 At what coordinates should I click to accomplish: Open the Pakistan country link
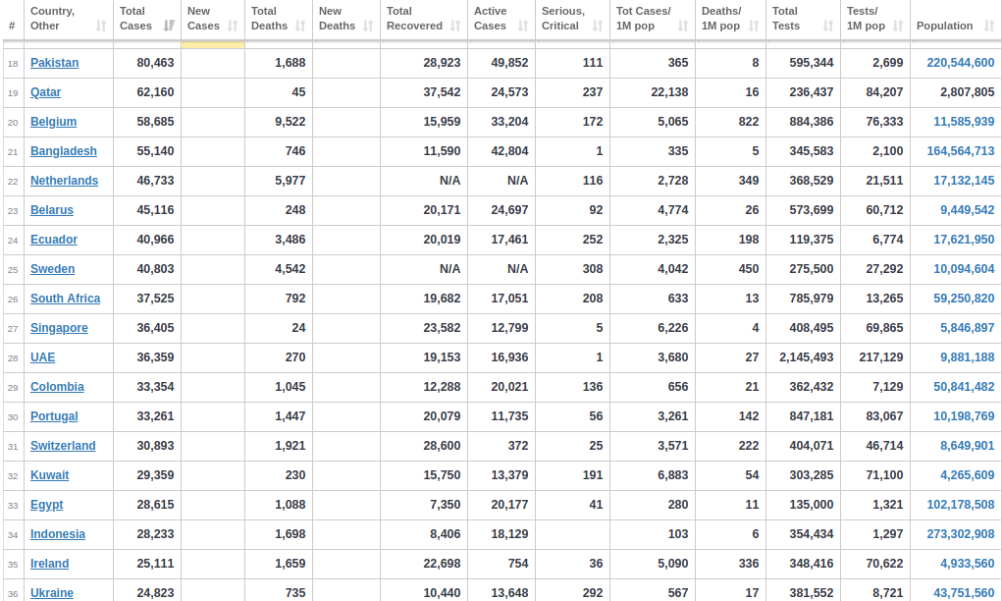(54, 63)
